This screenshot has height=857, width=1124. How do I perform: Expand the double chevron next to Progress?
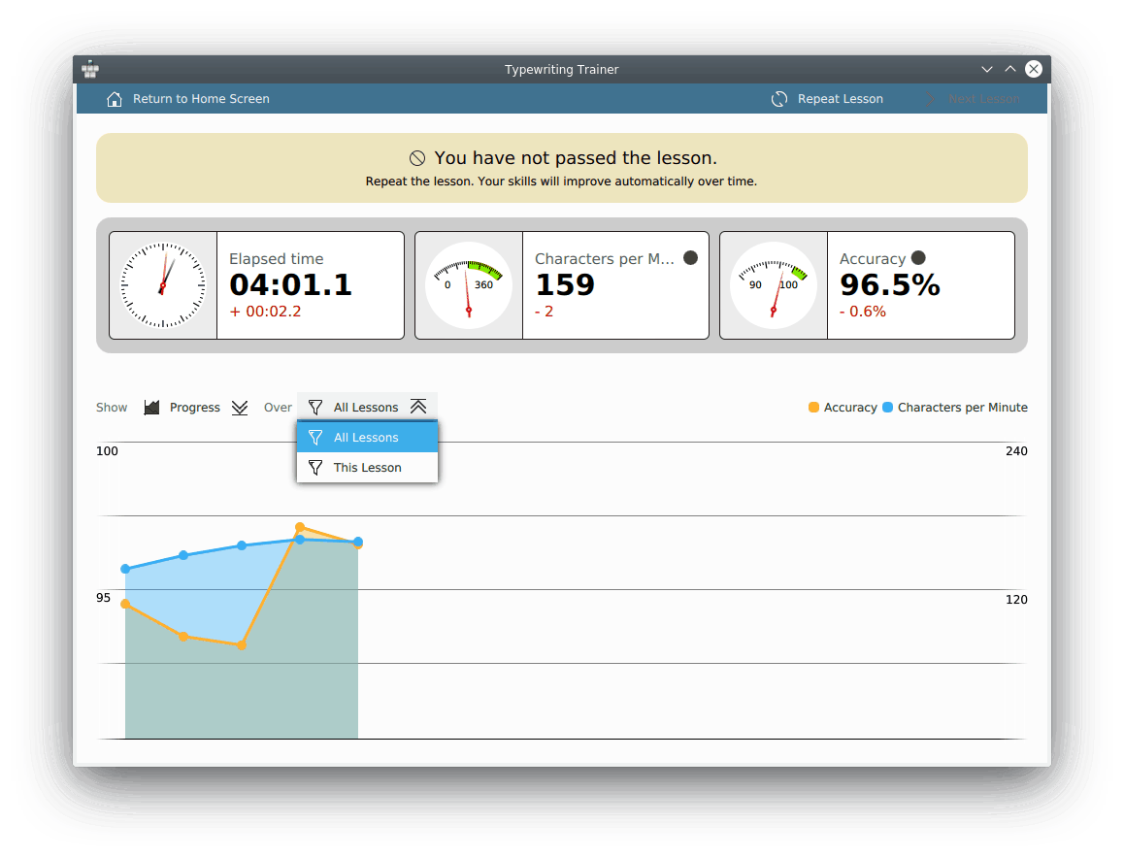pyautogui.click(x=240, y=407)
